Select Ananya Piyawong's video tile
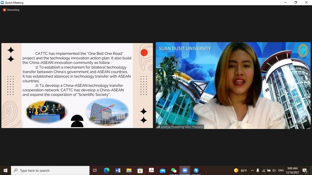 (x=233, y=85)
